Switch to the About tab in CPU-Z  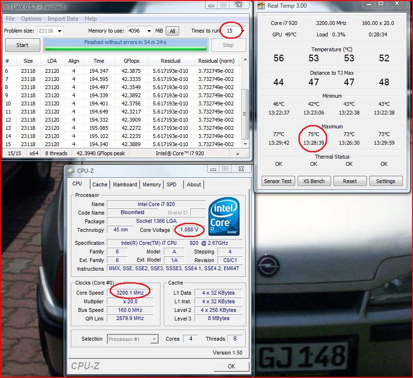[x=194, y=184]
